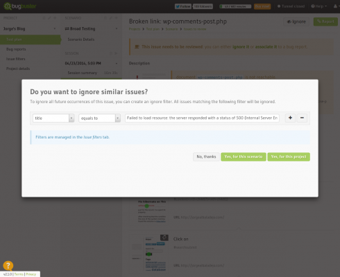Open the user account icon in the header

click(x=335, y=6)
